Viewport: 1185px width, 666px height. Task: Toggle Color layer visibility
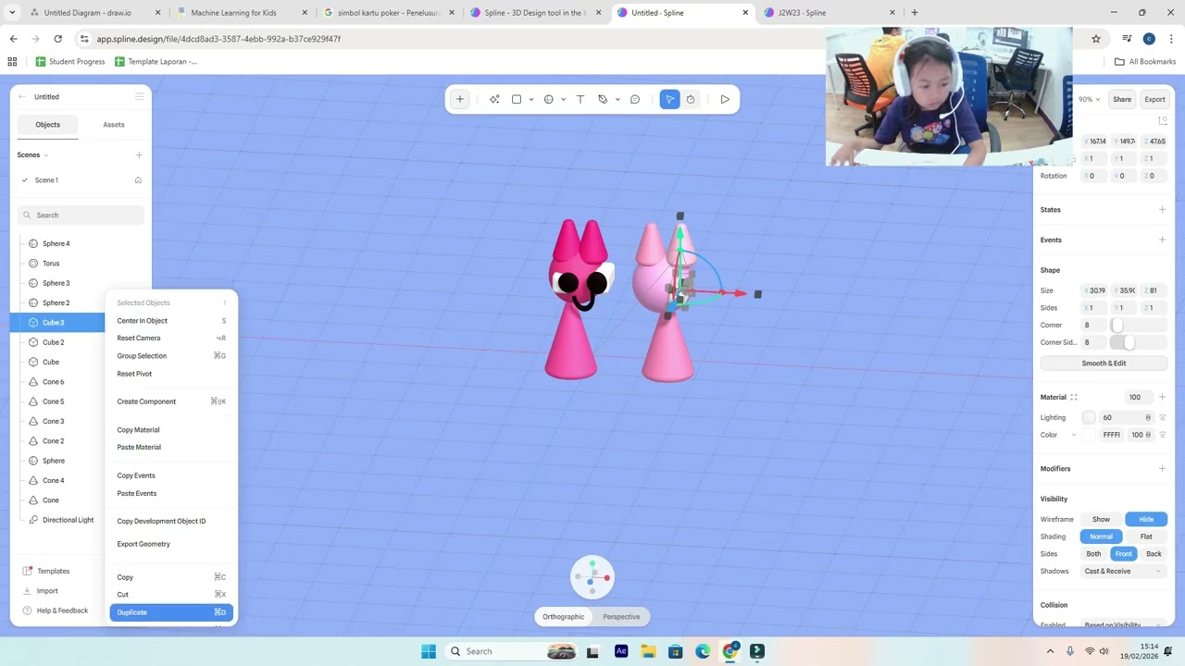tap(1163, 435)
